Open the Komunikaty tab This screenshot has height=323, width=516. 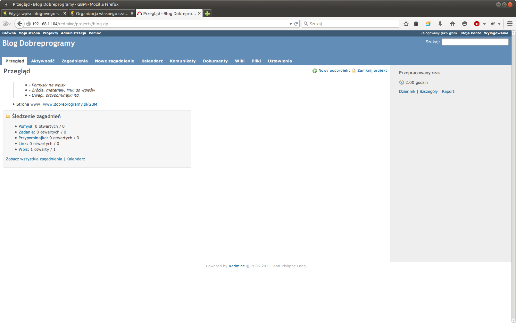coord(183,61)
